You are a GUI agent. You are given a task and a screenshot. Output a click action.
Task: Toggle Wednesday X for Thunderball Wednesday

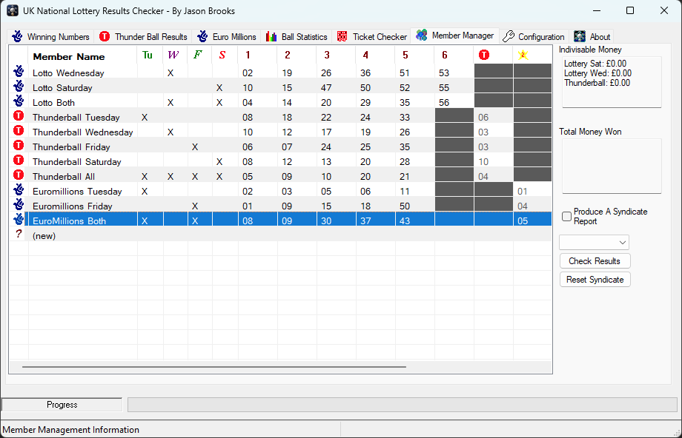pyautogui.click(x=170, y=132)
